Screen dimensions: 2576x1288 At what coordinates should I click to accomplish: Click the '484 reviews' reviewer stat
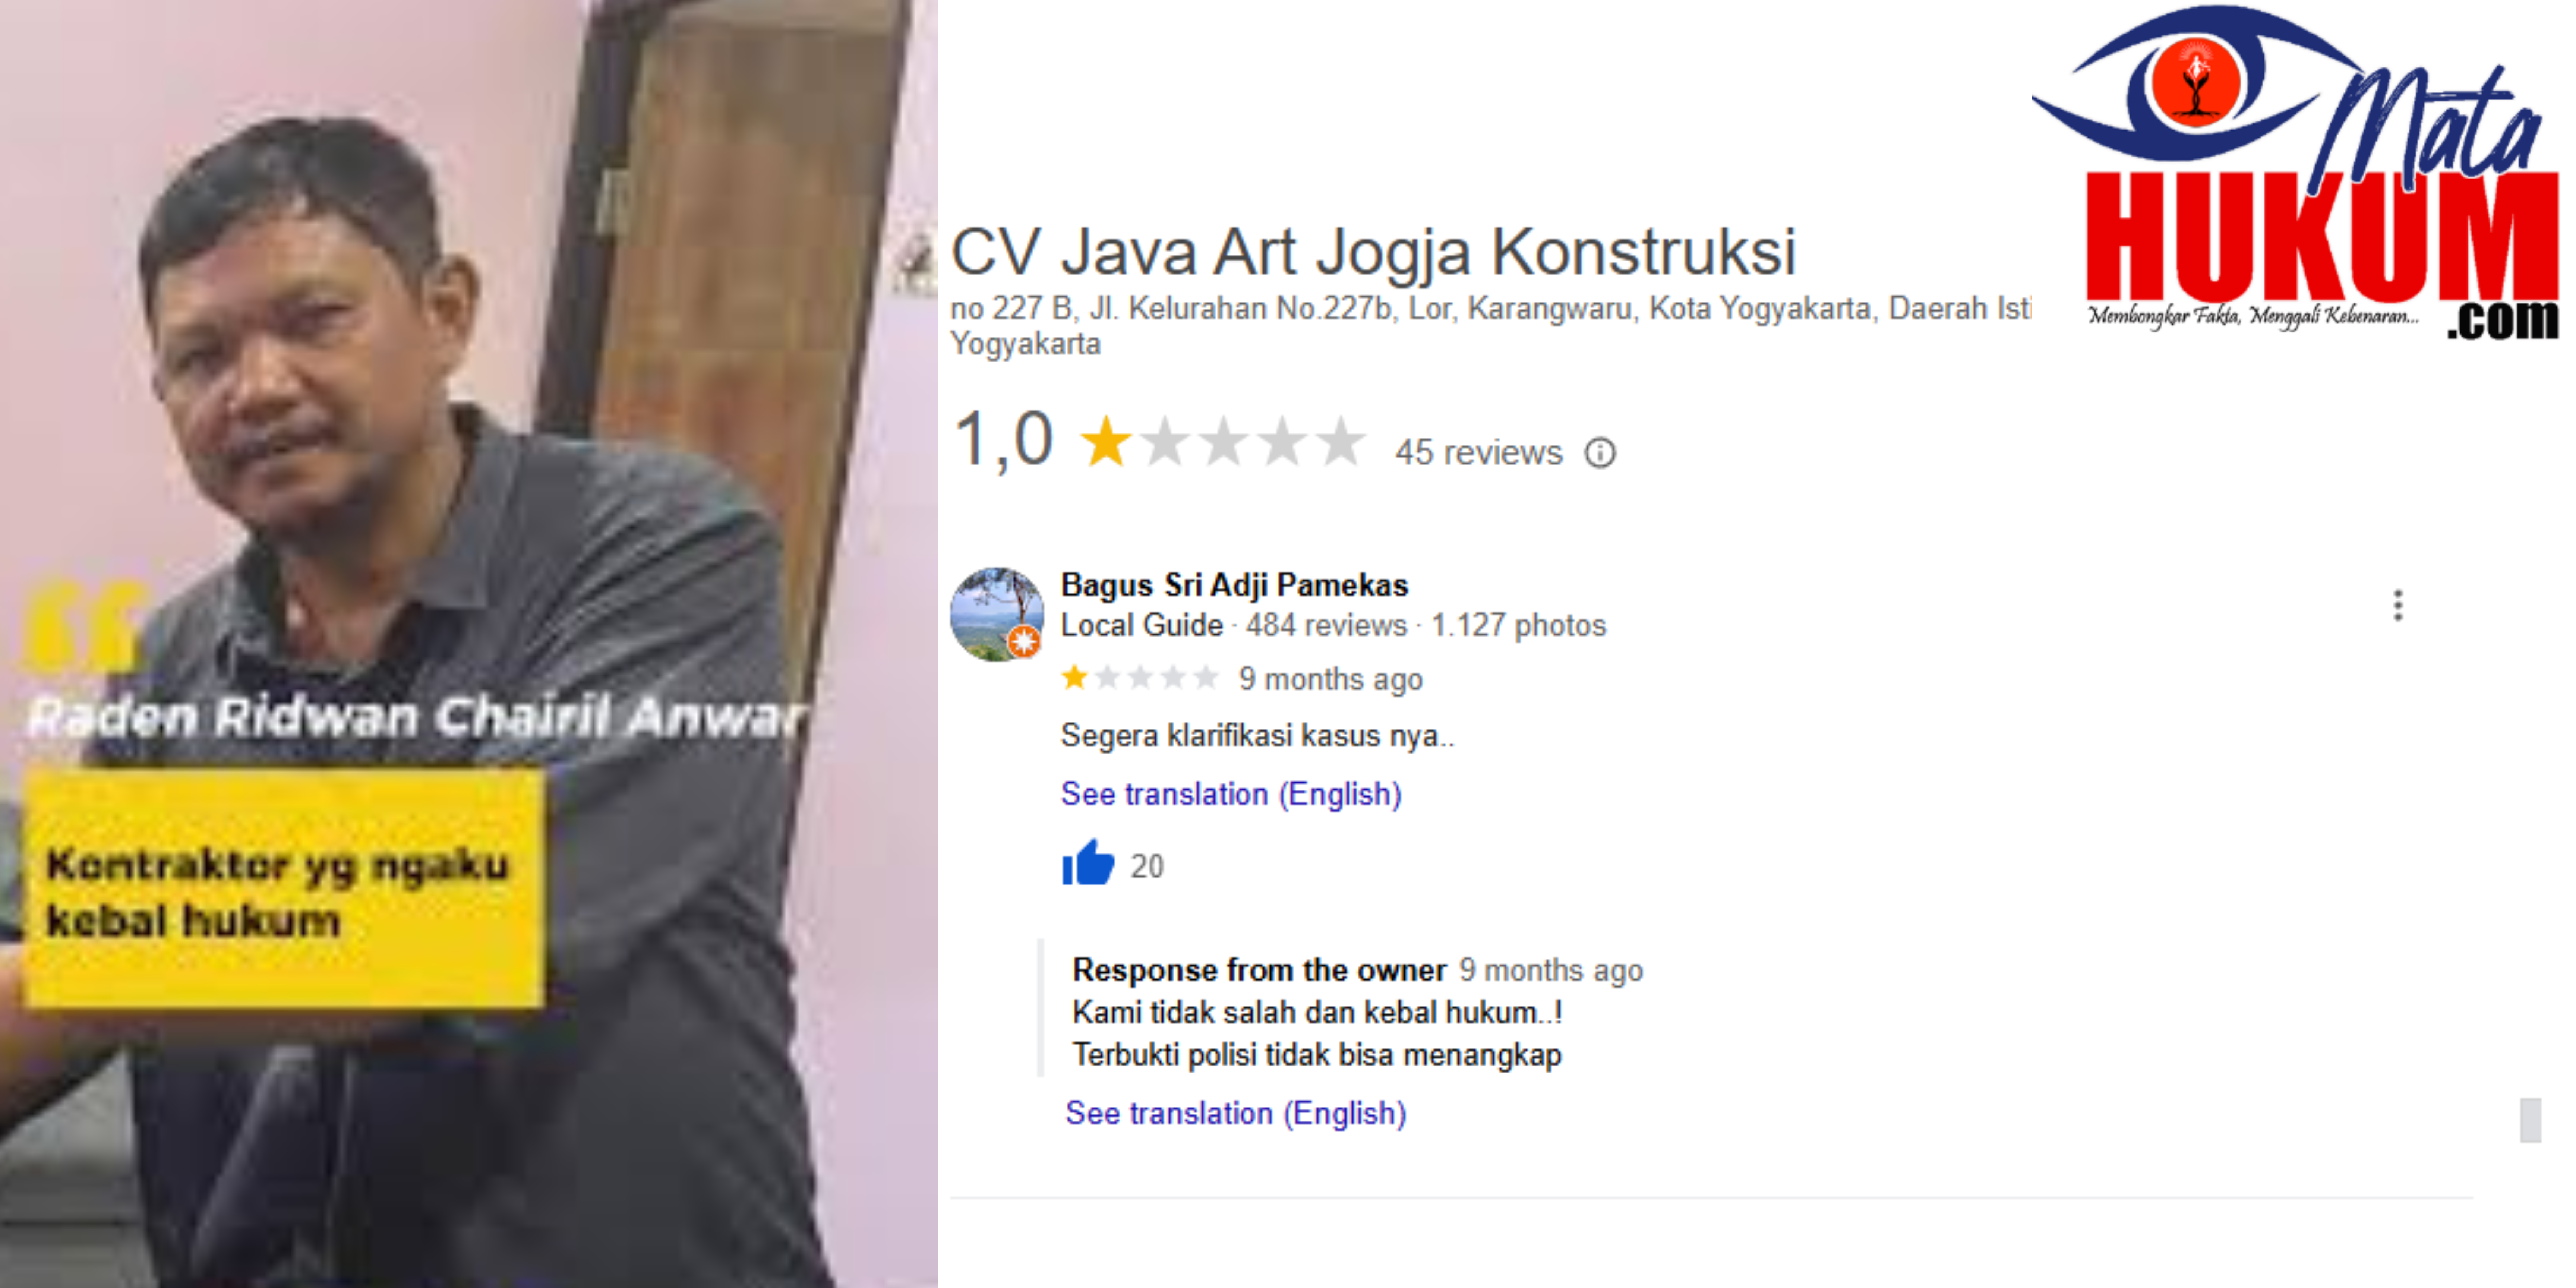(1326, 626)
